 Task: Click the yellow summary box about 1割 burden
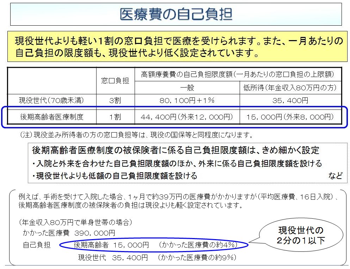[177, 47]
